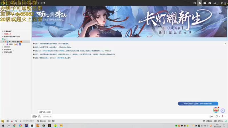
Task: Click the blue promotional notification banner
Action: click(x=198, y=104)
